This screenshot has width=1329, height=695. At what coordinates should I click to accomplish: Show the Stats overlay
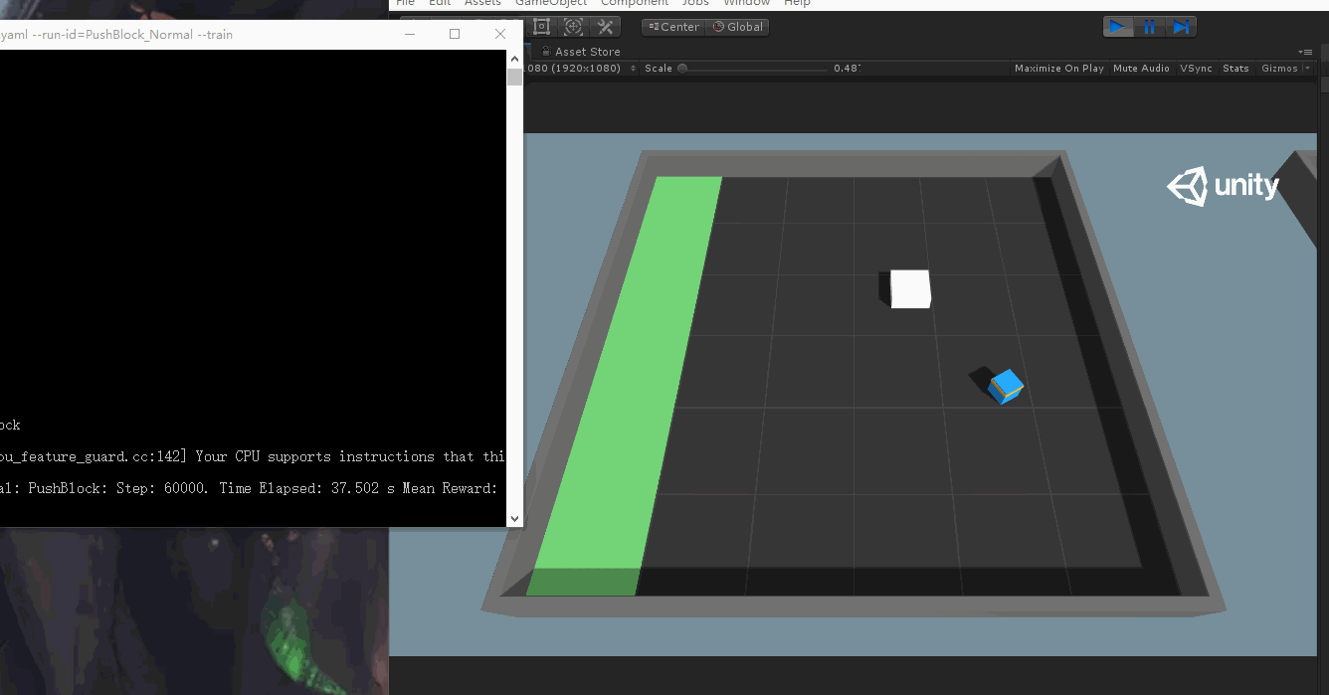[x=1235, y=69]
